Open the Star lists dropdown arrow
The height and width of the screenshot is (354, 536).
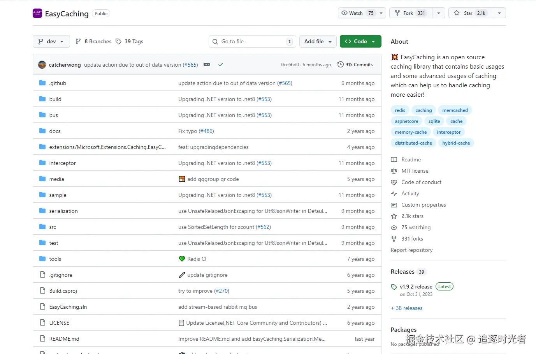[499, 13]
